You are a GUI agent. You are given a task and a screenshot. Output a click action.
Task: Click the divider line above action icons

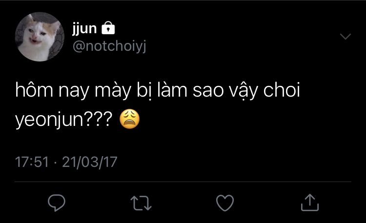click(x=183, y=182)
